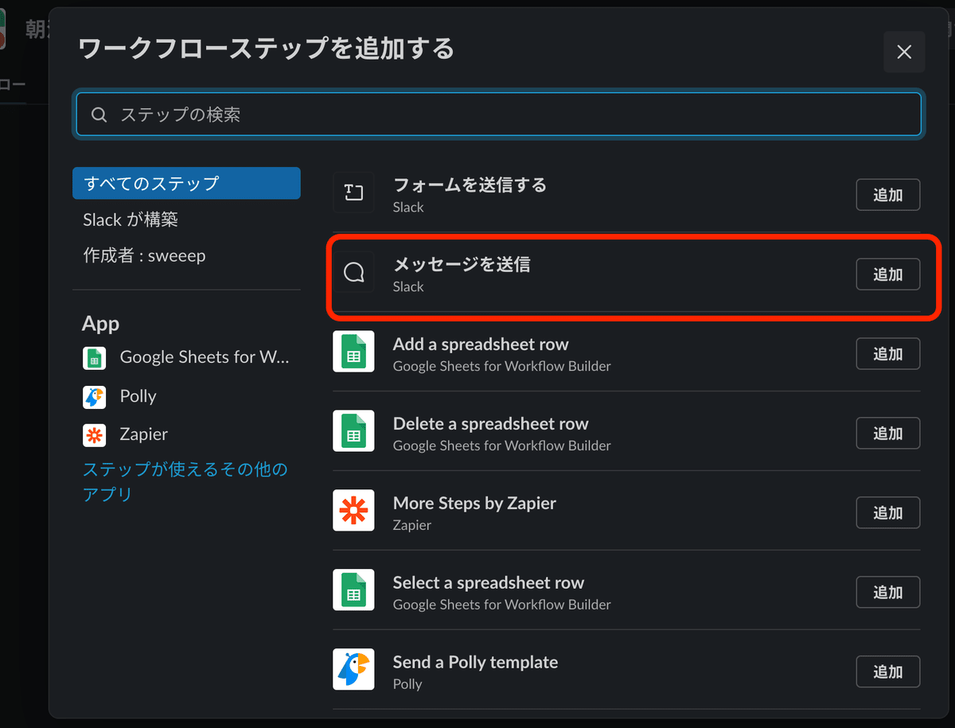The image size is (955, 728).
Task: Click the form icon beside フォームを送信する
Action: coord(353,193)
